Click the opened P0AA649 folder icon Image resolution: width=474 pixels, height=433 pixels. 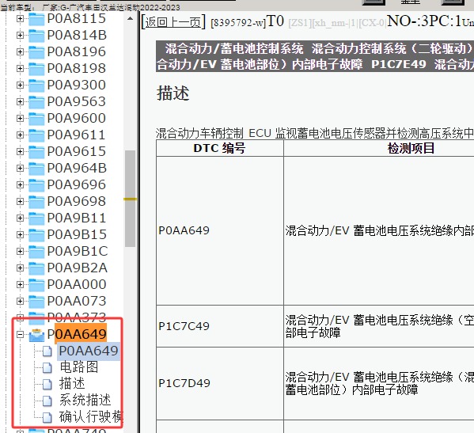(36, 335)
